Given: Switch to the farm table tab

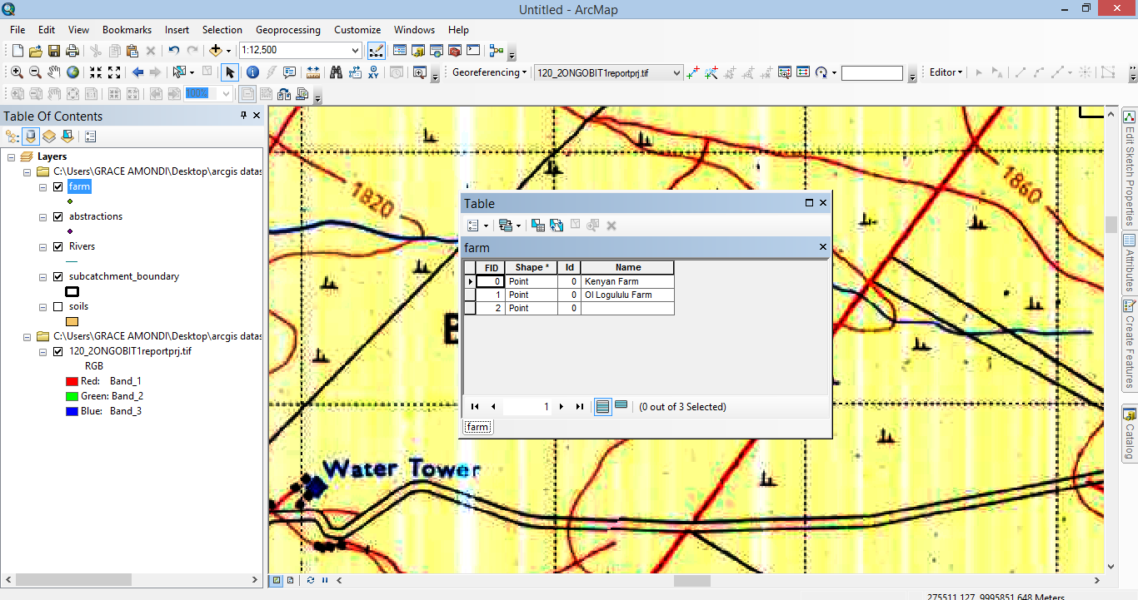Looking at the screenshot, I should (x=477, y=426).
